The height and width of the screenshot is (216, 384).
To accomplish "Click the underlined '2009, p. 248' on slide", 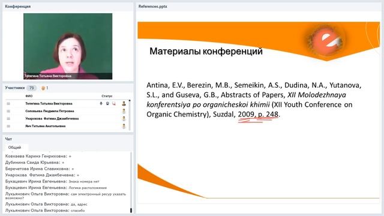I will click(258, 115).
